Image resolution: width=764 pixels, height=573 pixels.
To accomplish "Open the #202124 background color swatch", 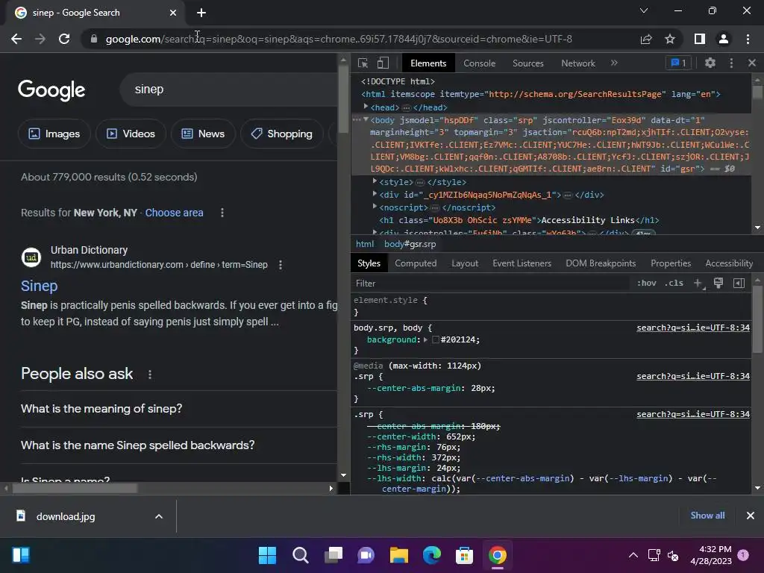I will click(x=436, y=339).
